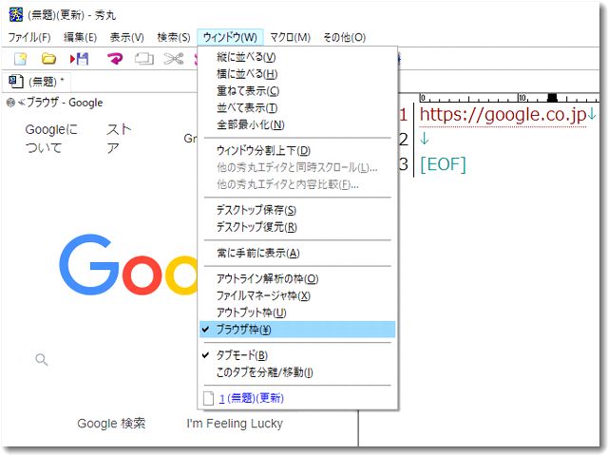This screenshot has width=608, height=455.
Task: Click the I'm Feeling Lucky button
Action: [234, 424]
